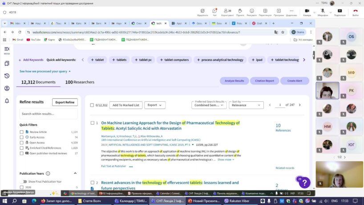
Task: Toggle Show Final Publication Year switch
Action: [24, 181]
